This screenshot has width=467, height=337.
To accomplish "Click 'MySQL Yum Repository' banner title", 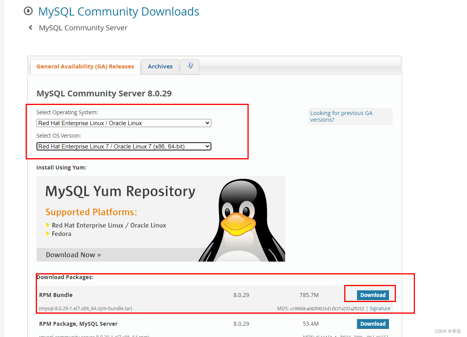I will [120, 191].
